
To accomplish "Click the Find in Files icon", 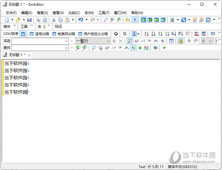I will 128,20.
